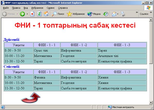
Task: Open the Справка menu
Action: 63,8
